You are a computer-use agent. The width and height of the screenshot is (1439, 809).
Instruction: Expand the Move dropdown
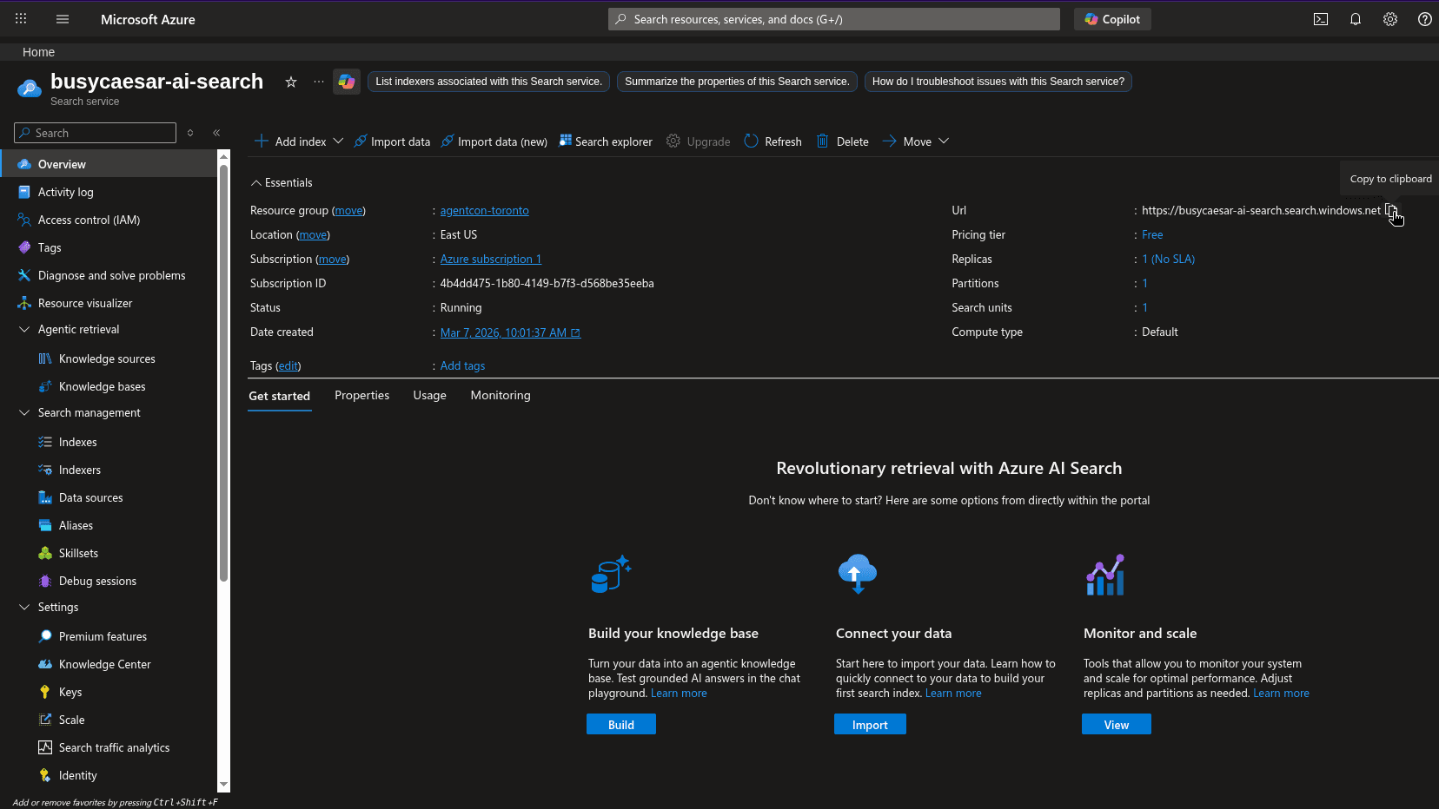(915, 141)
